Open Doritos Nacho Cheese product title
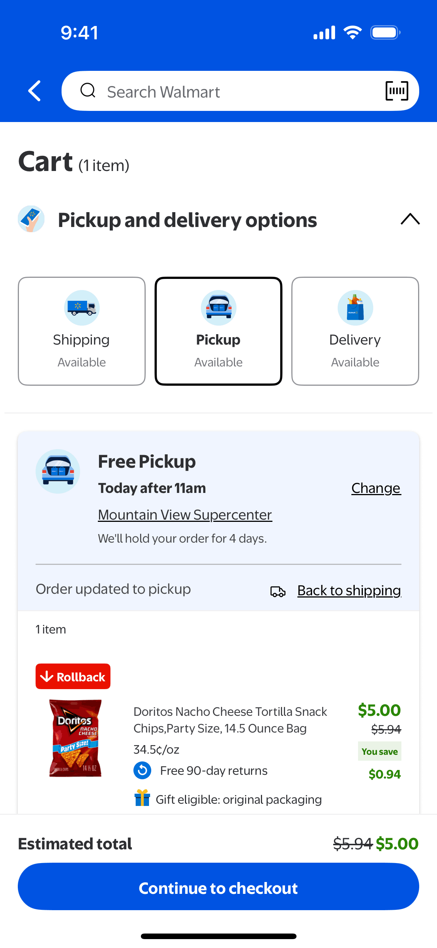Screen dimensions: 437x948 click(230, 720)
